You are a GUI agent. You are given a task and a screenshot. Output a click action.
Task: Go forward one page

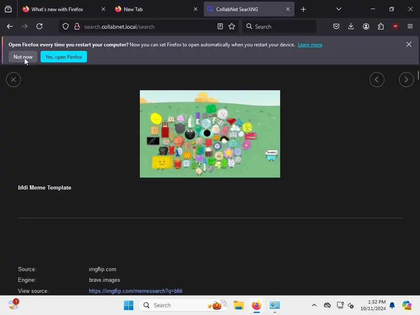(x=25, y=27)
